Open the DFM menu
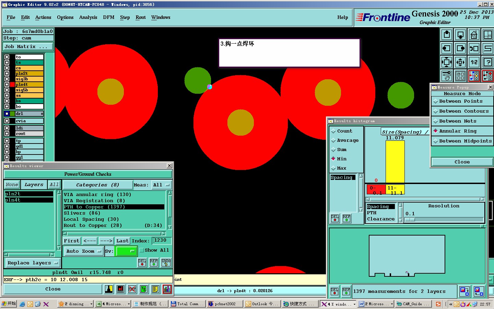This screenshot has height=309, width=494. click(x=109, y=18)
